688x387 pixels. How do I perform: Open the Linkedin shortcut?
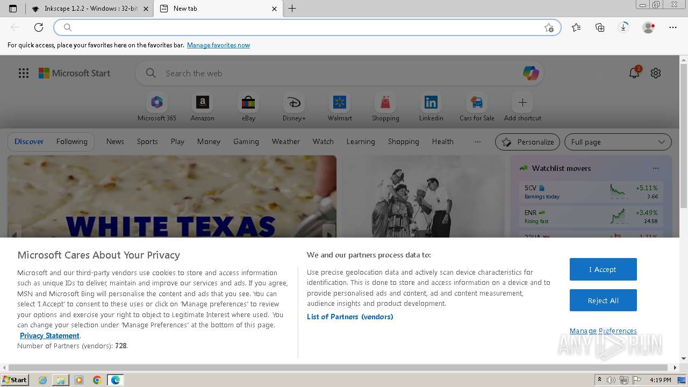point(431,107)
